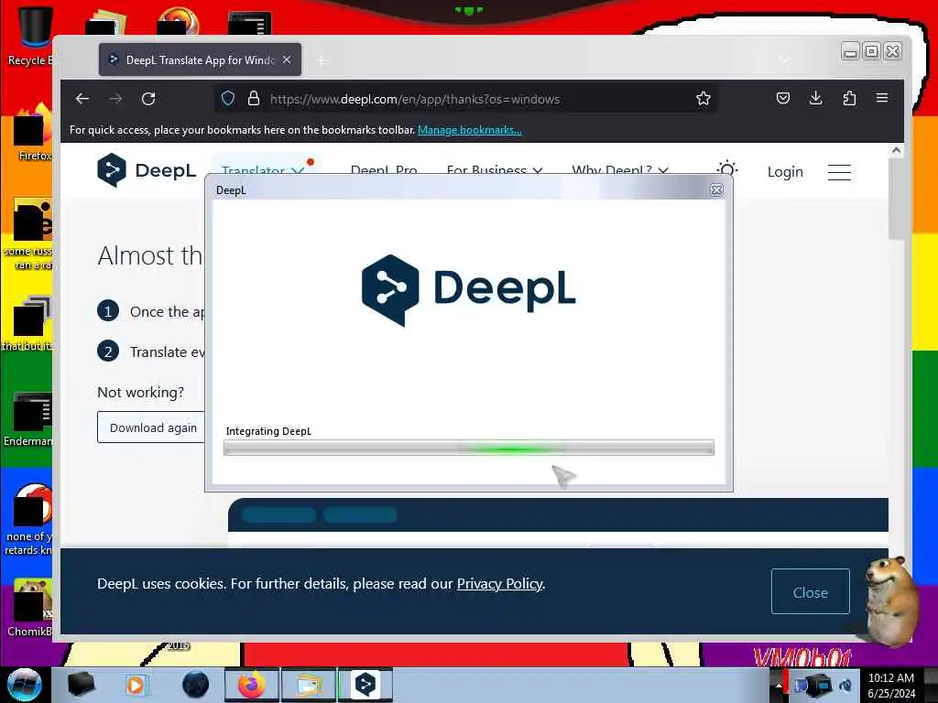
Task: Open a new Firefox tab
Action: (322, 60)
